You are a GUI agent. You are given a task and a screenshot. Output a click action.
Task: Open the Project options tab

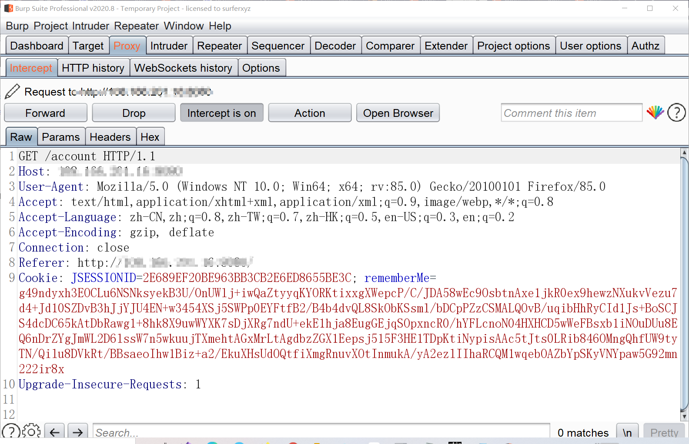tap(514, 46)
